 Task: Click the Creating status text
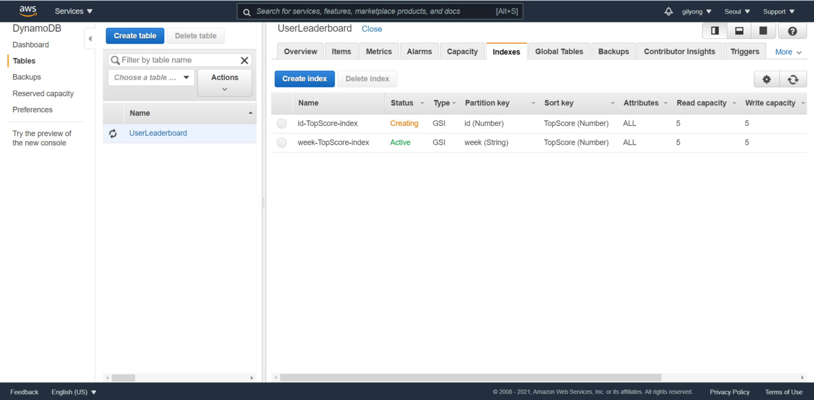tap(404, 123)
